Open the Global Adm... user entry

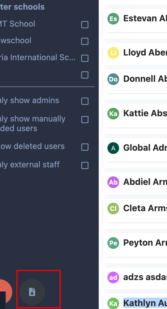click(145, 147)
